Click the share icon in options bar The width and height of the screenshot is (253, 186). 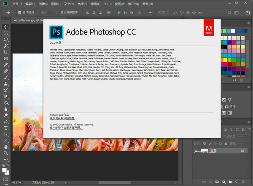247,13
